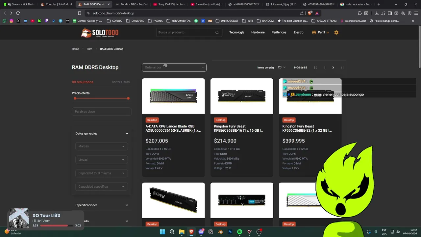Viewport: 421px width, 237px height.
Task: Click the browser forward arrow
Action: coord(11,13)
